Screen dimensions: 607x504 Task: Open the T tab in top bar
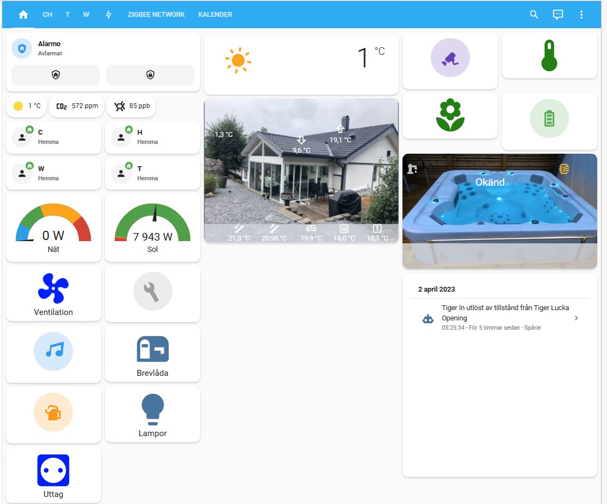pos(68,15)
